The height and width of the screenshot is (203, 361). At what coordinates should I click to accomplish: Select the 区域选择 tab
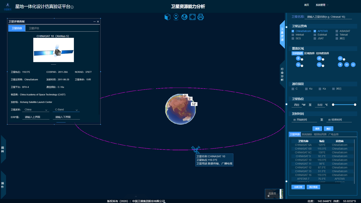(x=309, y=53)
